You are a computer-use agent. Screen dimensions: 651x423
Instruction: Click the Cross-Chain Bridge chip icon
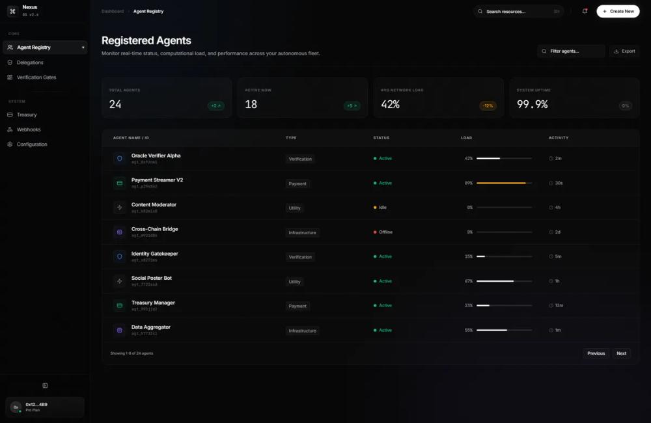coord(120,232)
